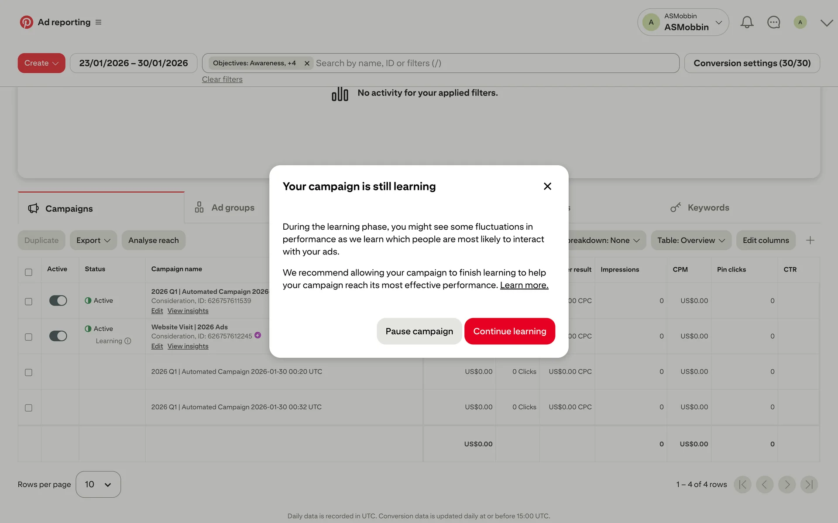The width and height of the screenshot is (838, 523).
Task: Tick the select-all campaigns checkbox
Action: click(28, 272)
